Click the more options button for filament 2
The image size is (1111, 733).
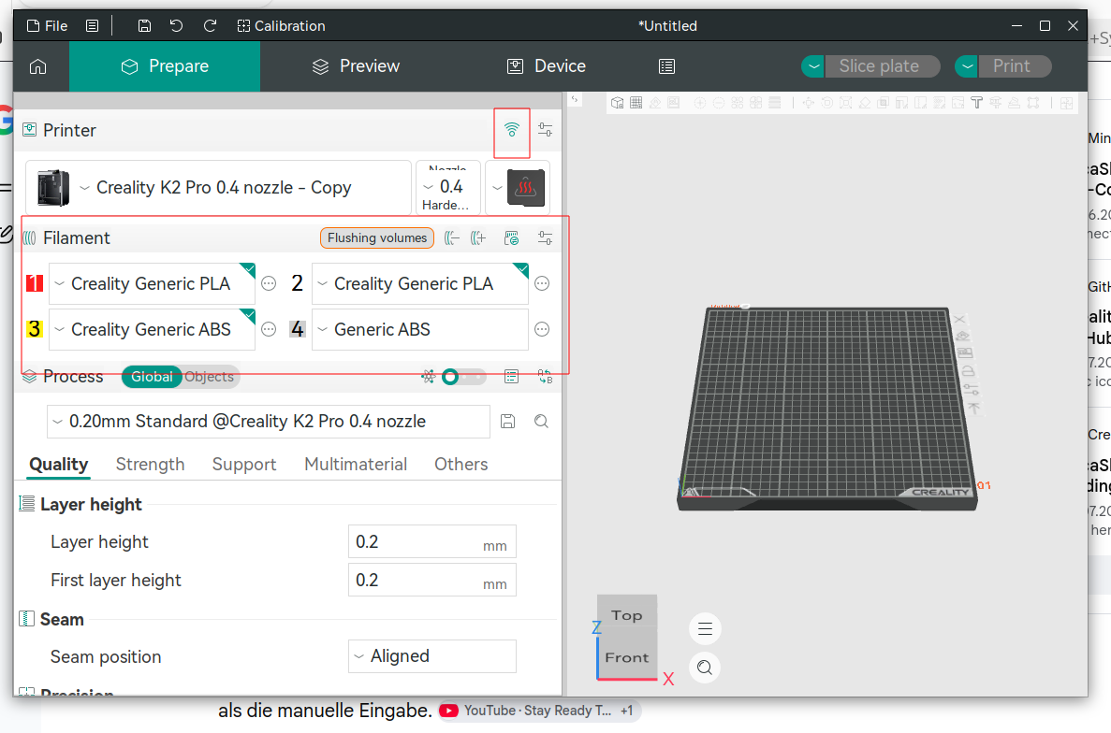(x=542, y=283)
